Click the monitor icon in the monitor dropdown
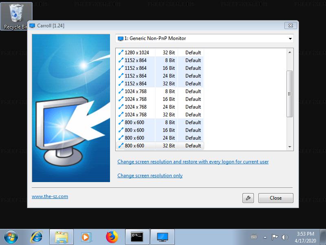The width and height of the screenshot is (326, 245). tap(121, 38)
